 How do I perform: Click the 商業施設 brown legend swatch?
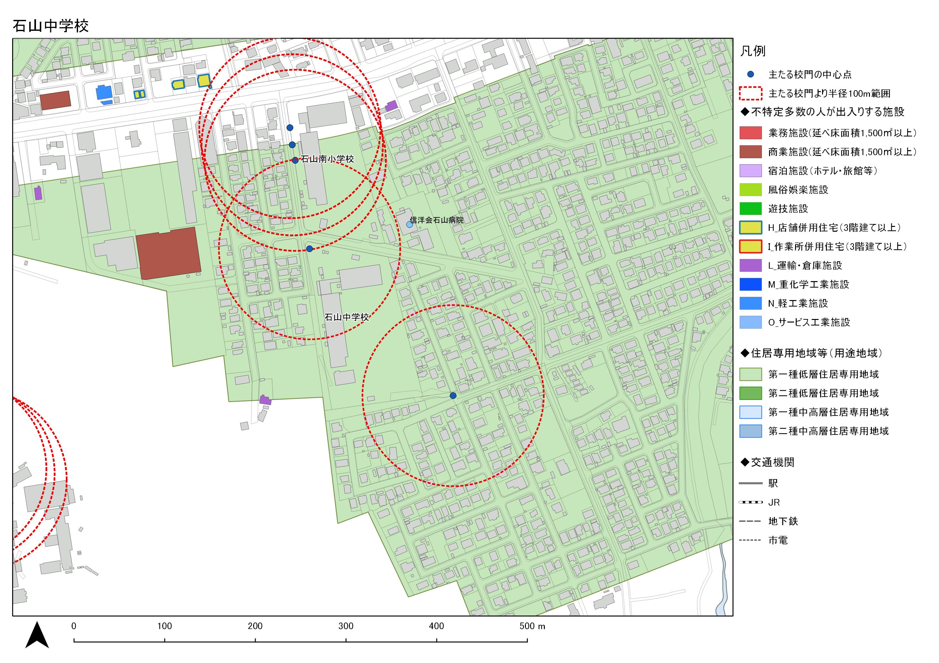750,151
